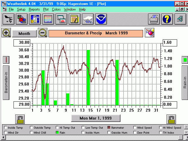Click the Weatherlink title bar icon
Image resolution: width=188 pixels, height=141 pixels.
tap(4, 4)
